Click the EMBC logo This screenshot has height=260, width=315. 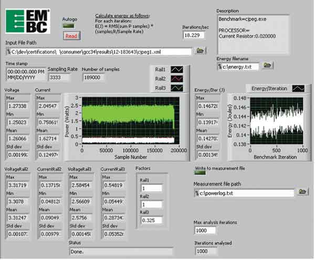(x=28, y=21)
